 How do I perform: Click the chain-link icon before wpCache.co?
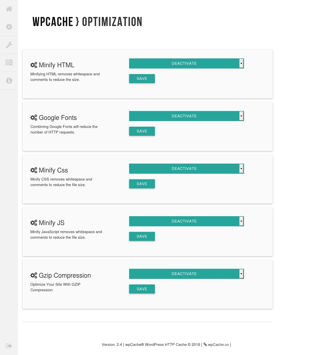(x=205, y=344)
